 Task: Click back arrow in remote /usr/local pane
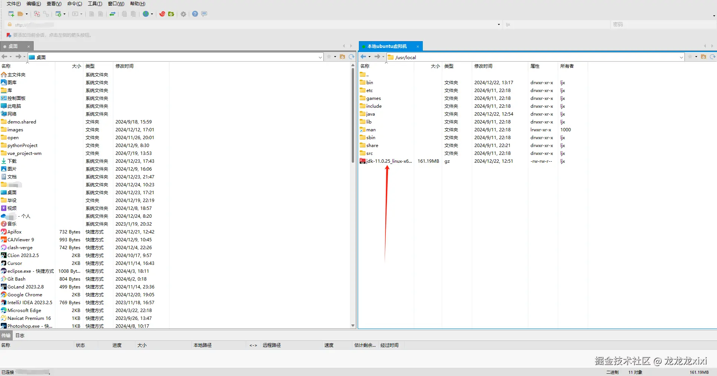[x=363, y=57]
